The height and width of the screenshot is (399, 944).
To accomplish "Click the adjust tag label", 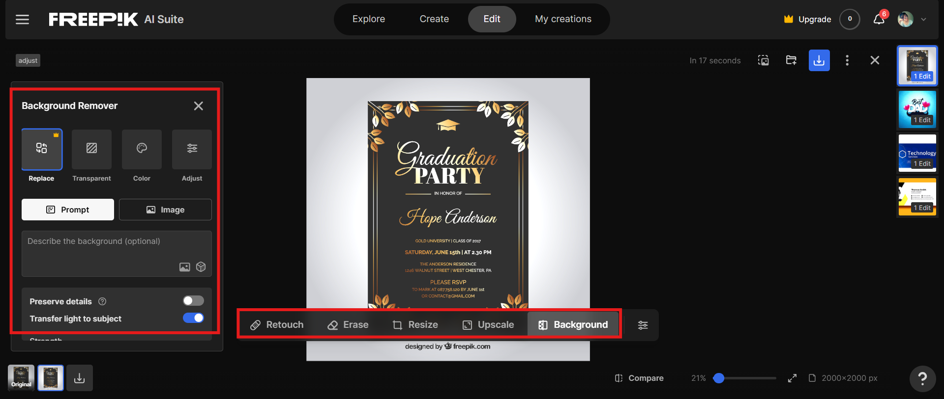I will [28, 60].
